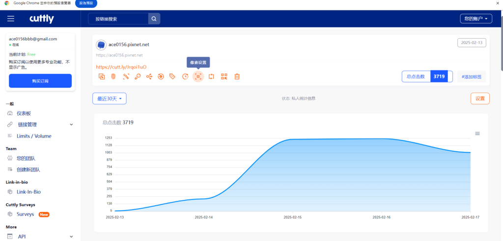Click the 2025-02-15 chart axis label

pos(293,217)
